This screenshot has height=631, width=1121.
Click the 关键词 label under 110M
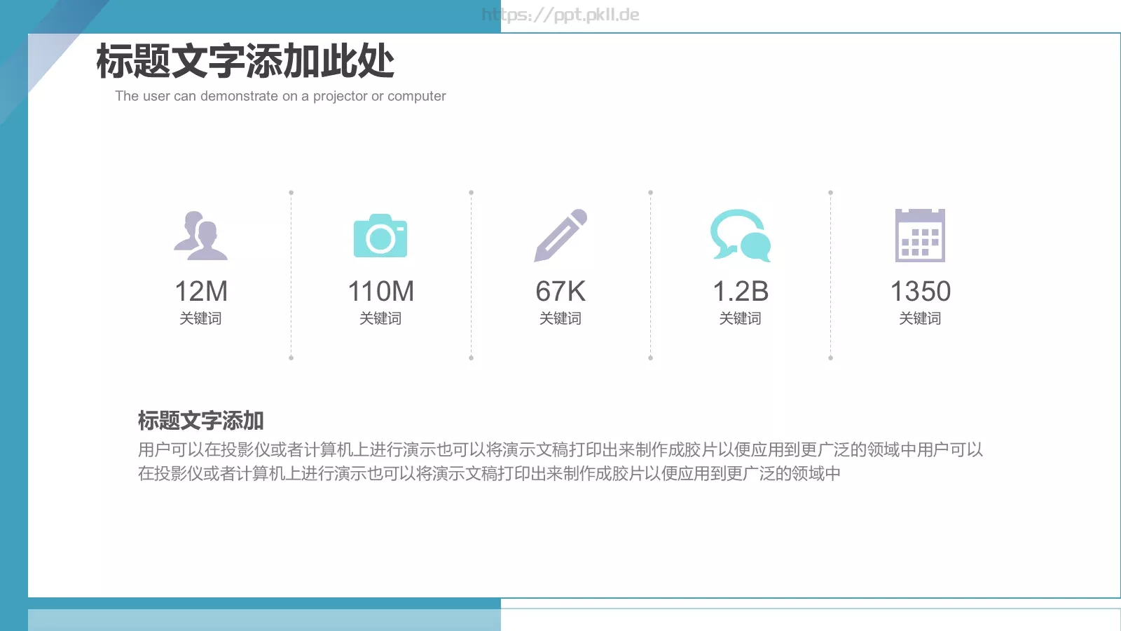[x=380, y=318]
